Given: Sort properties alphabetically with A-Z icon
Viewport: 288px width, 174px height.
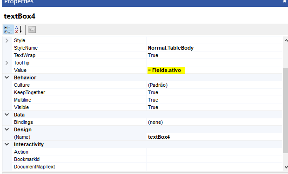Looking at the screenshot, I should (19, 30).
